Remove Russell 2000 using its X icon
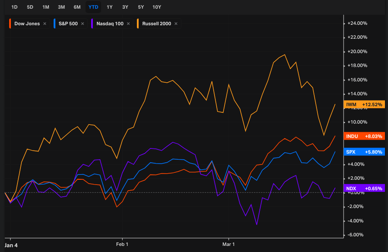The height and width of the screenshot is (252, 388). coord(176,24)
